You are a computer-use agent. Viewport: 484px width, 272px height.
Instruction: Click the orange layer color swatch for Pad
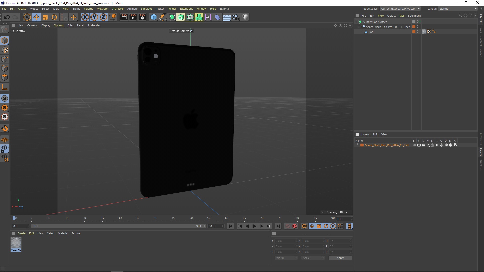[414, 32]
